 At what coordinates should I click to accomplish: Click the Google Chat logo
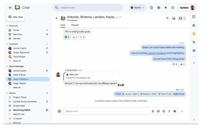click(17, 8)
